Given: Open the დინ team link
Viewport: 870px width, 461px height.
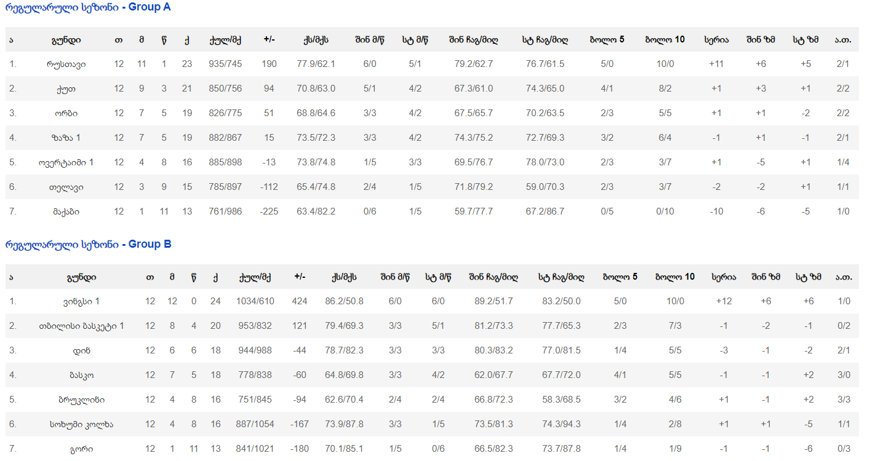Looking at the screenshot, I should pyautogui.click(x=81, y=350).
